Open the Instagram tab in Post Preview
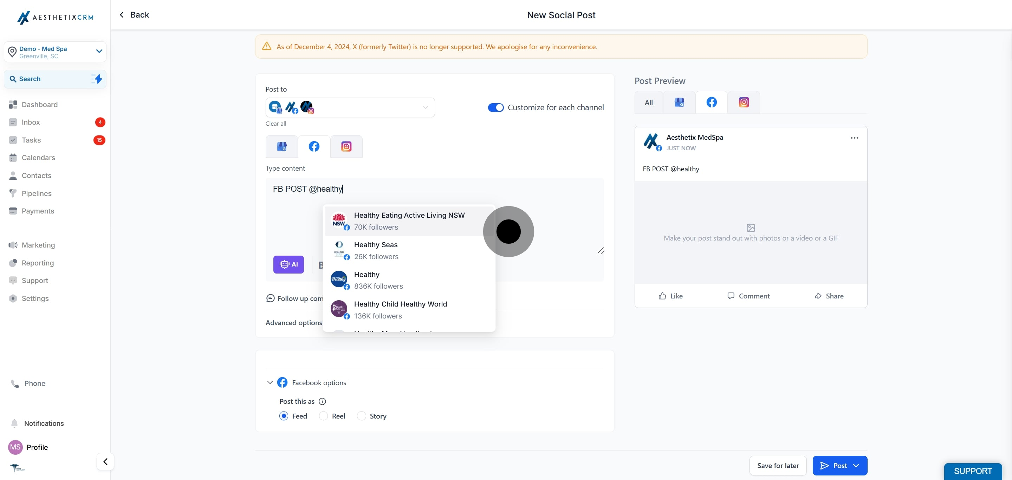 click(743, 103)
